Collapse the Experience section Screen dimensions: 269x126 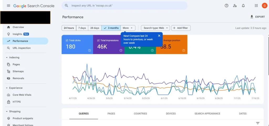click(x=7, y=88)
